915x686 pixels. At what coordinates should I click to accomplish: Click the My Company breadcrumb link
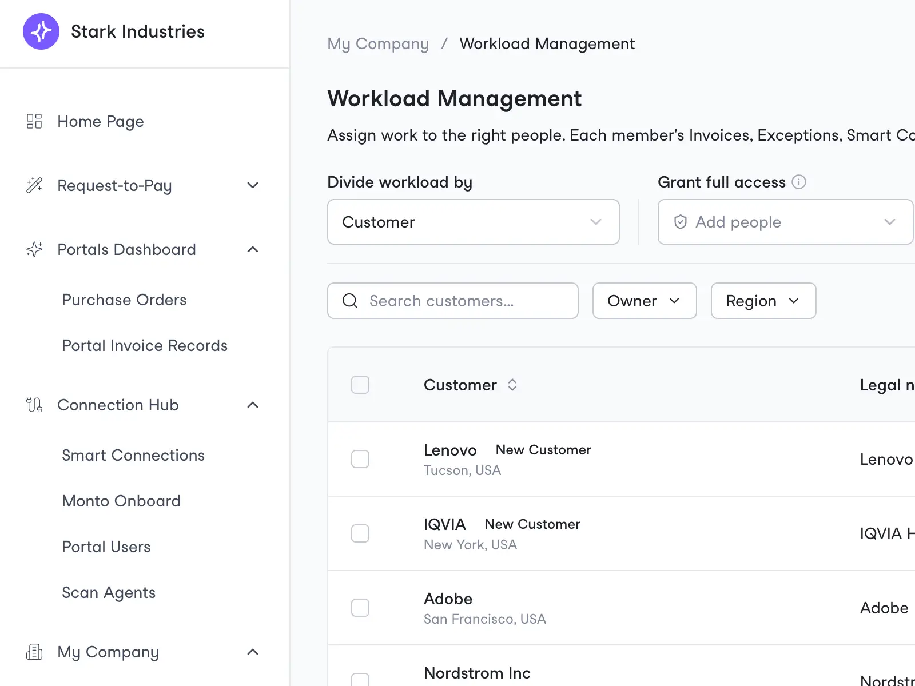pos(378,44)
